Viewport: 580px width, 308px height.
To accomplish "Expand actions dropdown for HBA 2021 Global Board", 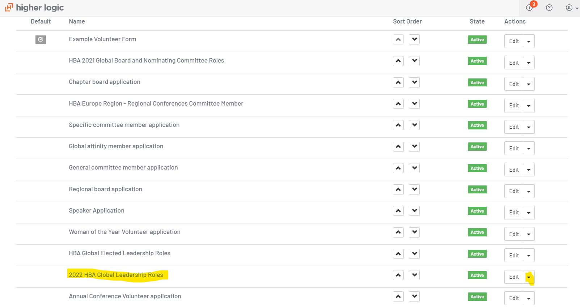I will pyautogui.click(x=529, y=63).
